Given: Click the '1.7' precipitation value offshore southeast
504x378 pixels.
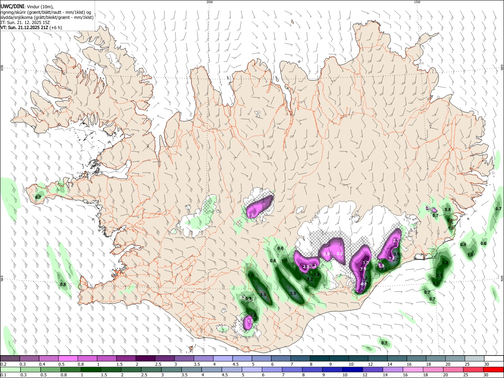Looking at the screenshot, I should [435, 283].
